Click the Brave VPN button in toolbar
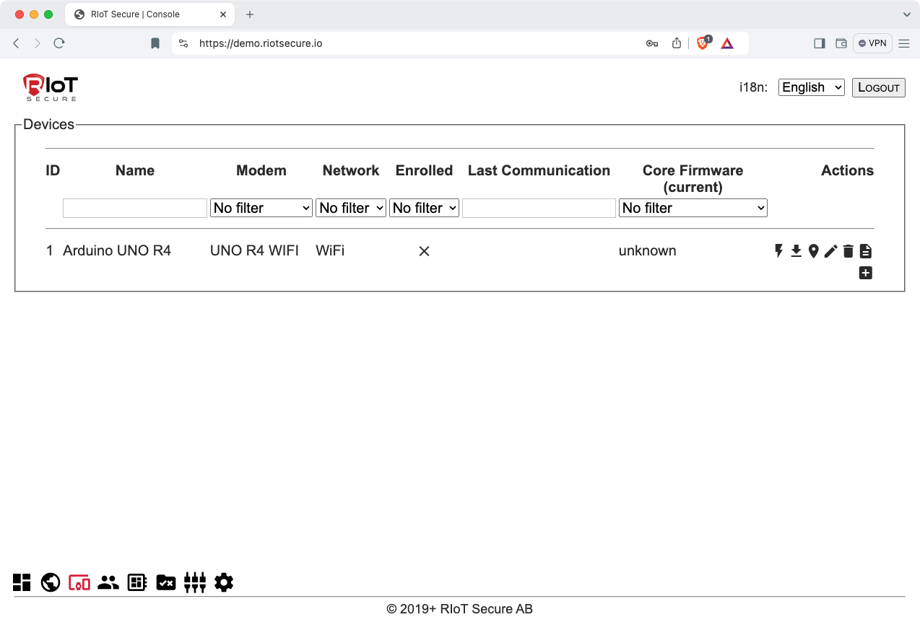The width and height of the screenshot is (920, 617). coord(872,43)
